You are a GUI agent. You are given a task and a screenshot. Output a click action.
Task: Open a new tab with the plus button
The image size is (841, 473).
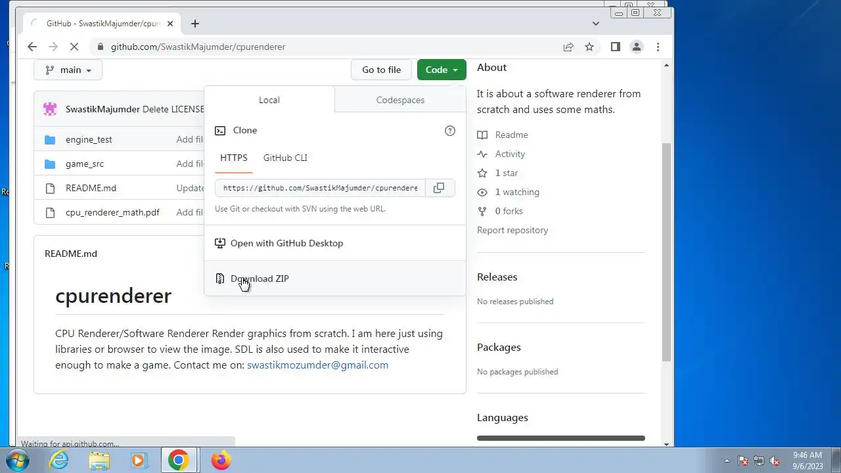tap(195, 24)
